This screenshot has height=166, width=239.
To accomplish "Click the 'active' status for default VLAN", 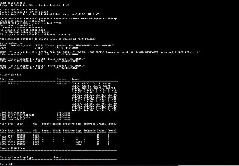I will tap(61, 84).
